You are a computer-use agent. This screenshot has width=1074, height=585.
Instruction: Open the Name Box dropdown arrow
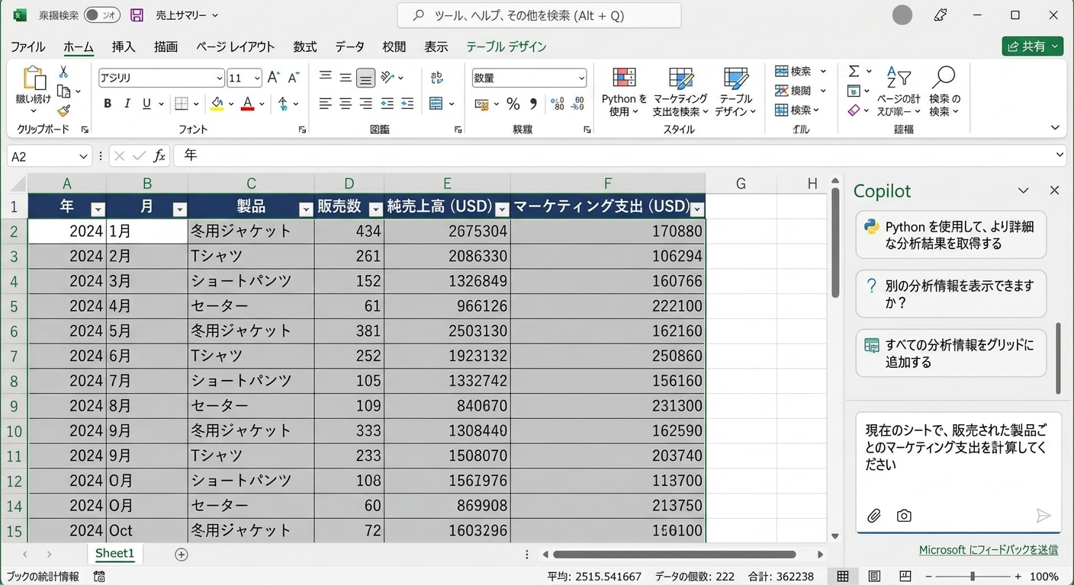(83, 156)
